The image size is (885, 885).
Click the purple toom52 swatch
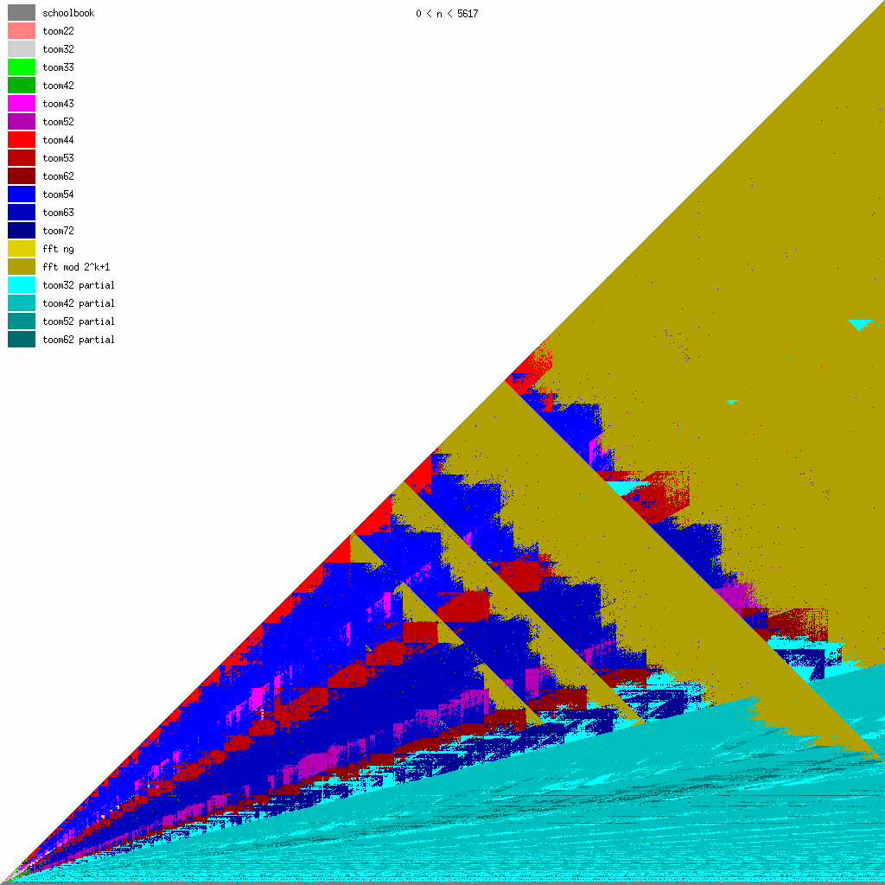22,121
